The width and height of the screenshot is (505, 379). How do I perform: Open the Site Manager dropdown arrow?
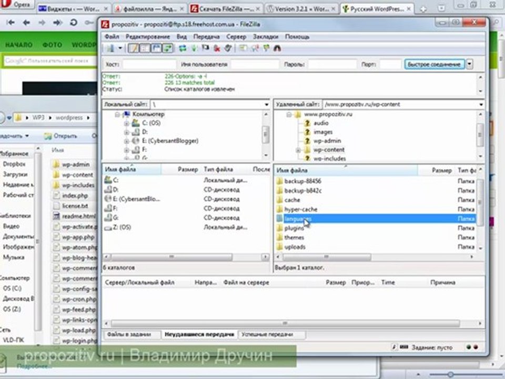pos(120,48)
